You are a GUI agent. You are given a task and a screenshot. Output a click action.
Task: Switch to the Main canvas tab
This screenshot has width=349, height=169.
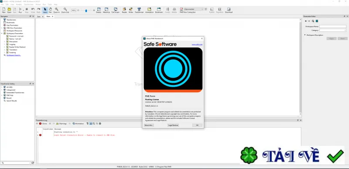48,17
